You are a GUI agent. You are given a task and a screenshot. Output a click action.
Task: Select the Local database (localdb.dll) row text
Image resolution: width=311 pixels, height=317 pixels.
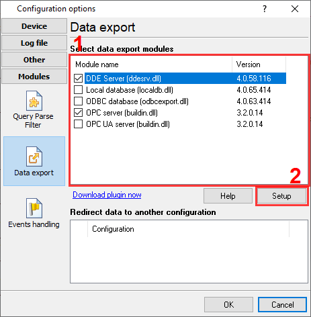click(130, 90)
